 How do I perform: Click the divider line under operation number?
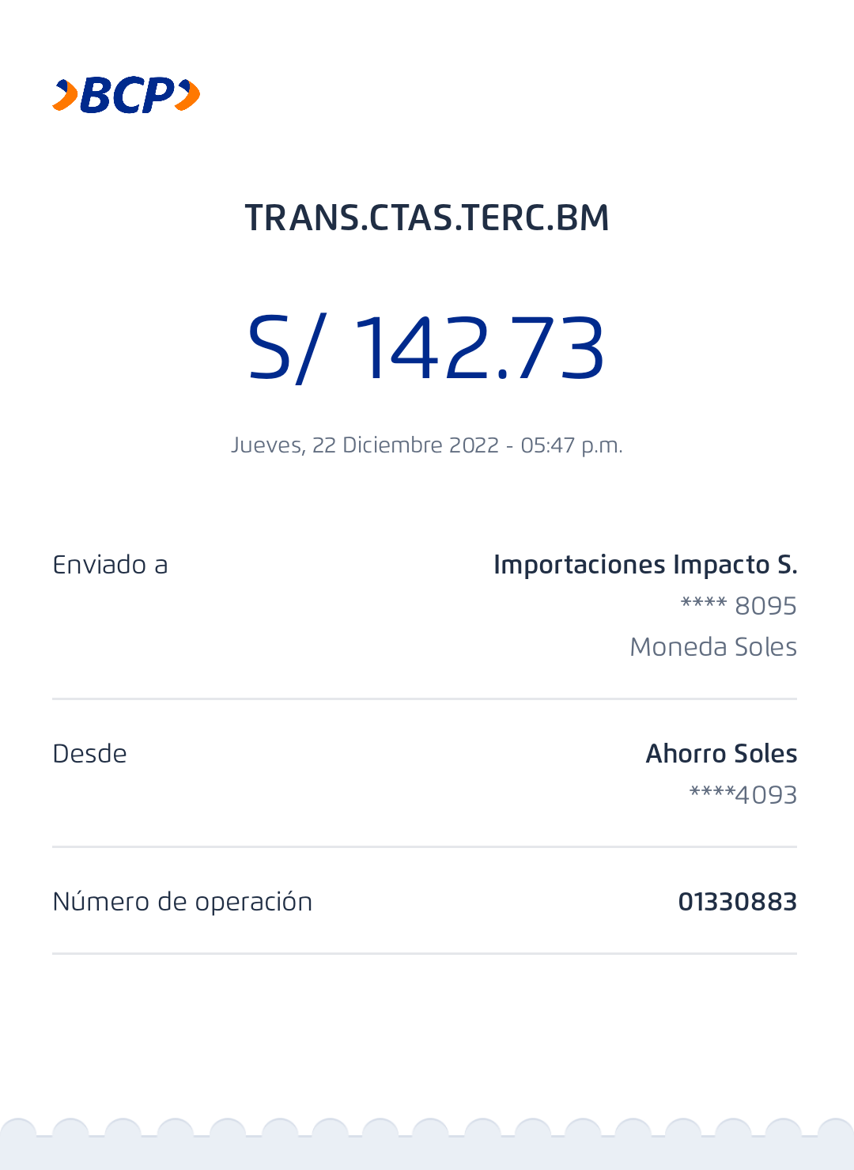pyautogui.click(x=425, y=953)
